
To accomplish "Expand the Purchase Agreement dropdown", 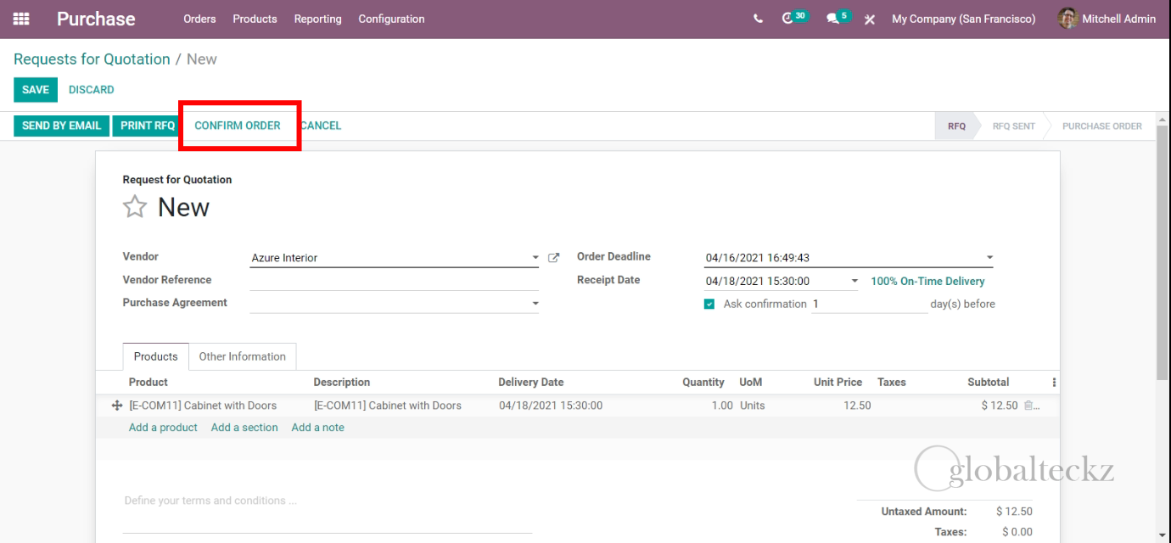I will point(535,303).
